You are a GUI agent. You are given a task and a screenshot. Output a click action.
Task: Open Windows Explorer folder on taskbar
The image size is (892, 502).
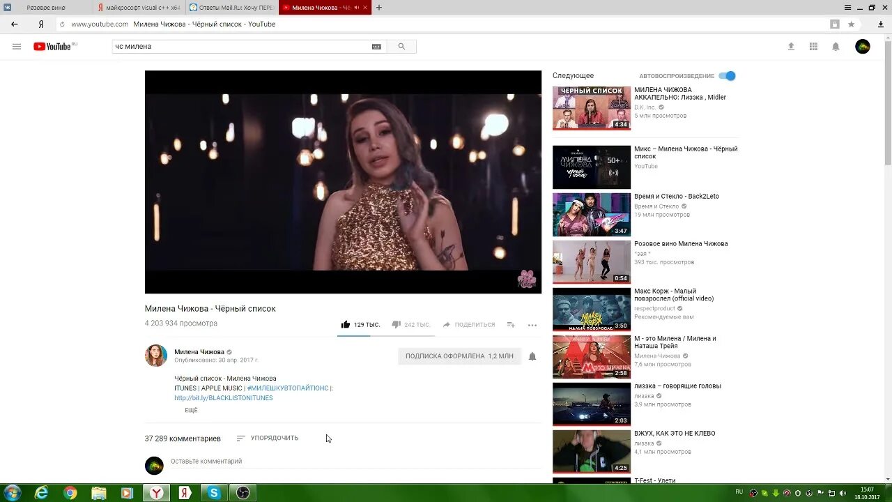coord(99,493)
